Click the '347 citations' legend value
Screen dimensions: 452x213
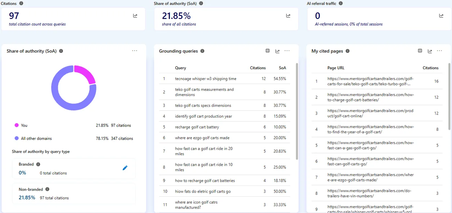[x=122, y=138]
